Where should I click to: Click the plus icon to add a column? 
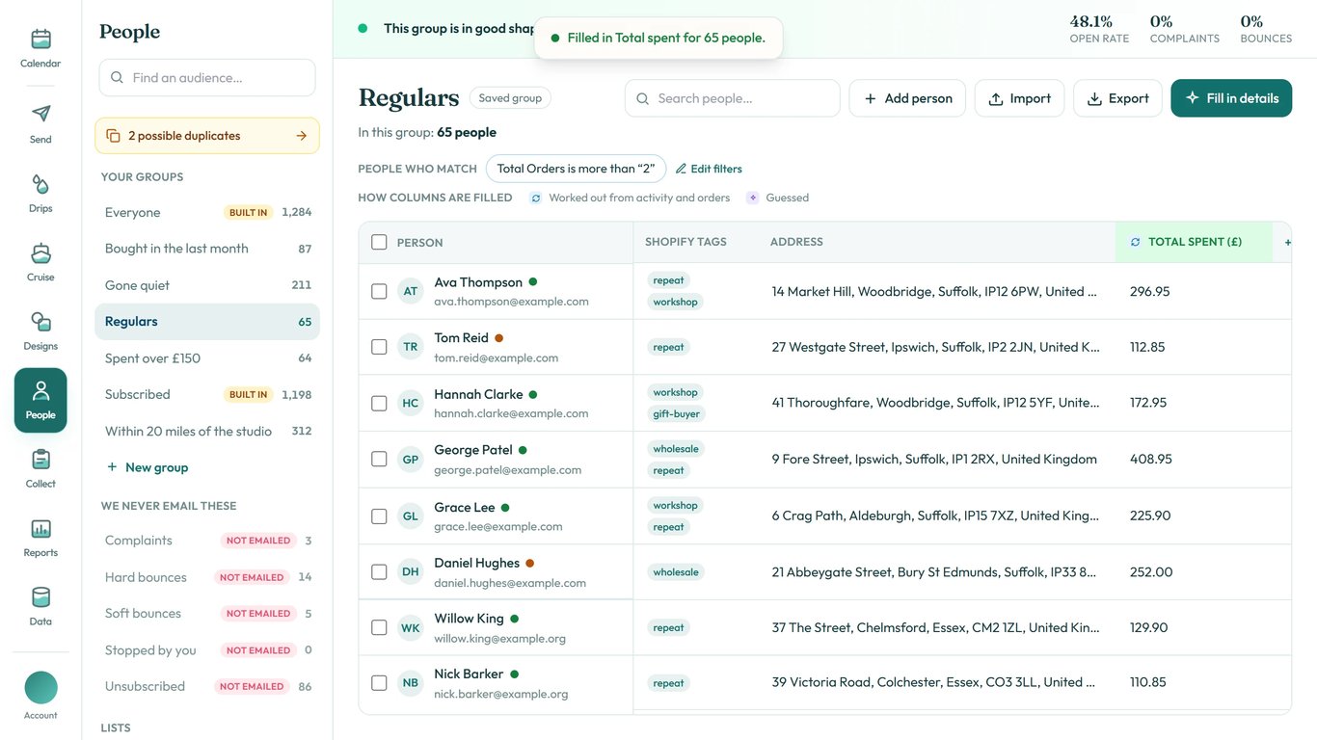tap(1287, 242)
